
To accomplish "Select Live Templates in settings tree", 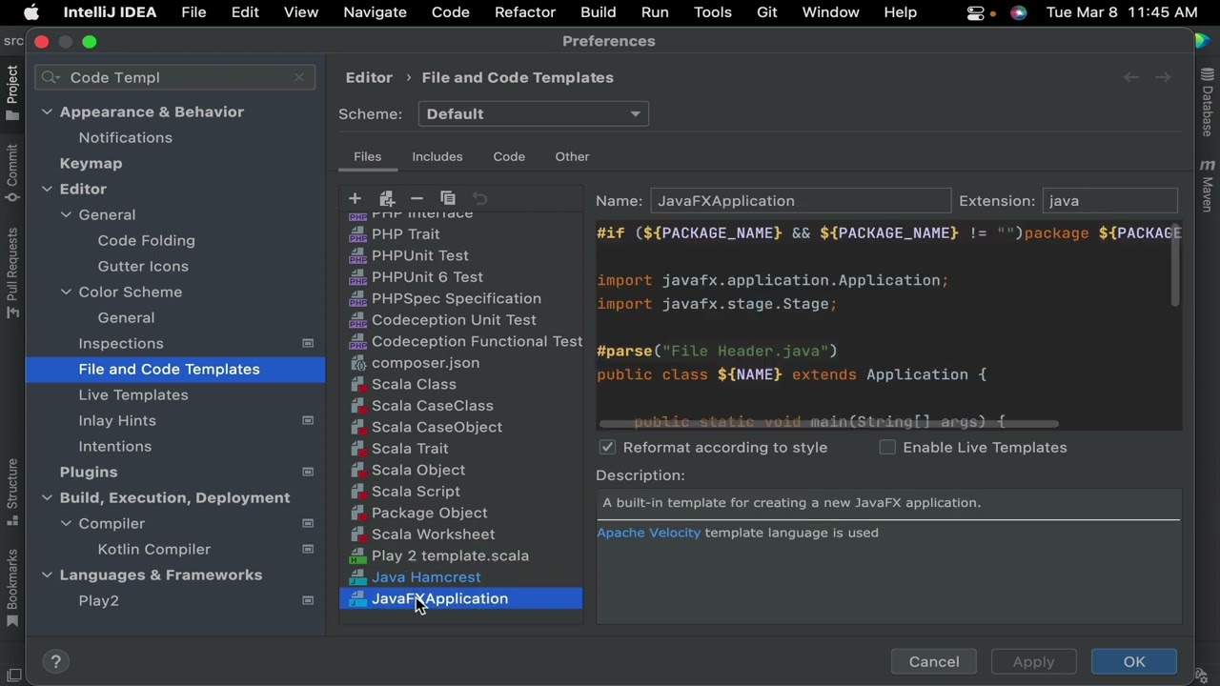I will (133, 394).
